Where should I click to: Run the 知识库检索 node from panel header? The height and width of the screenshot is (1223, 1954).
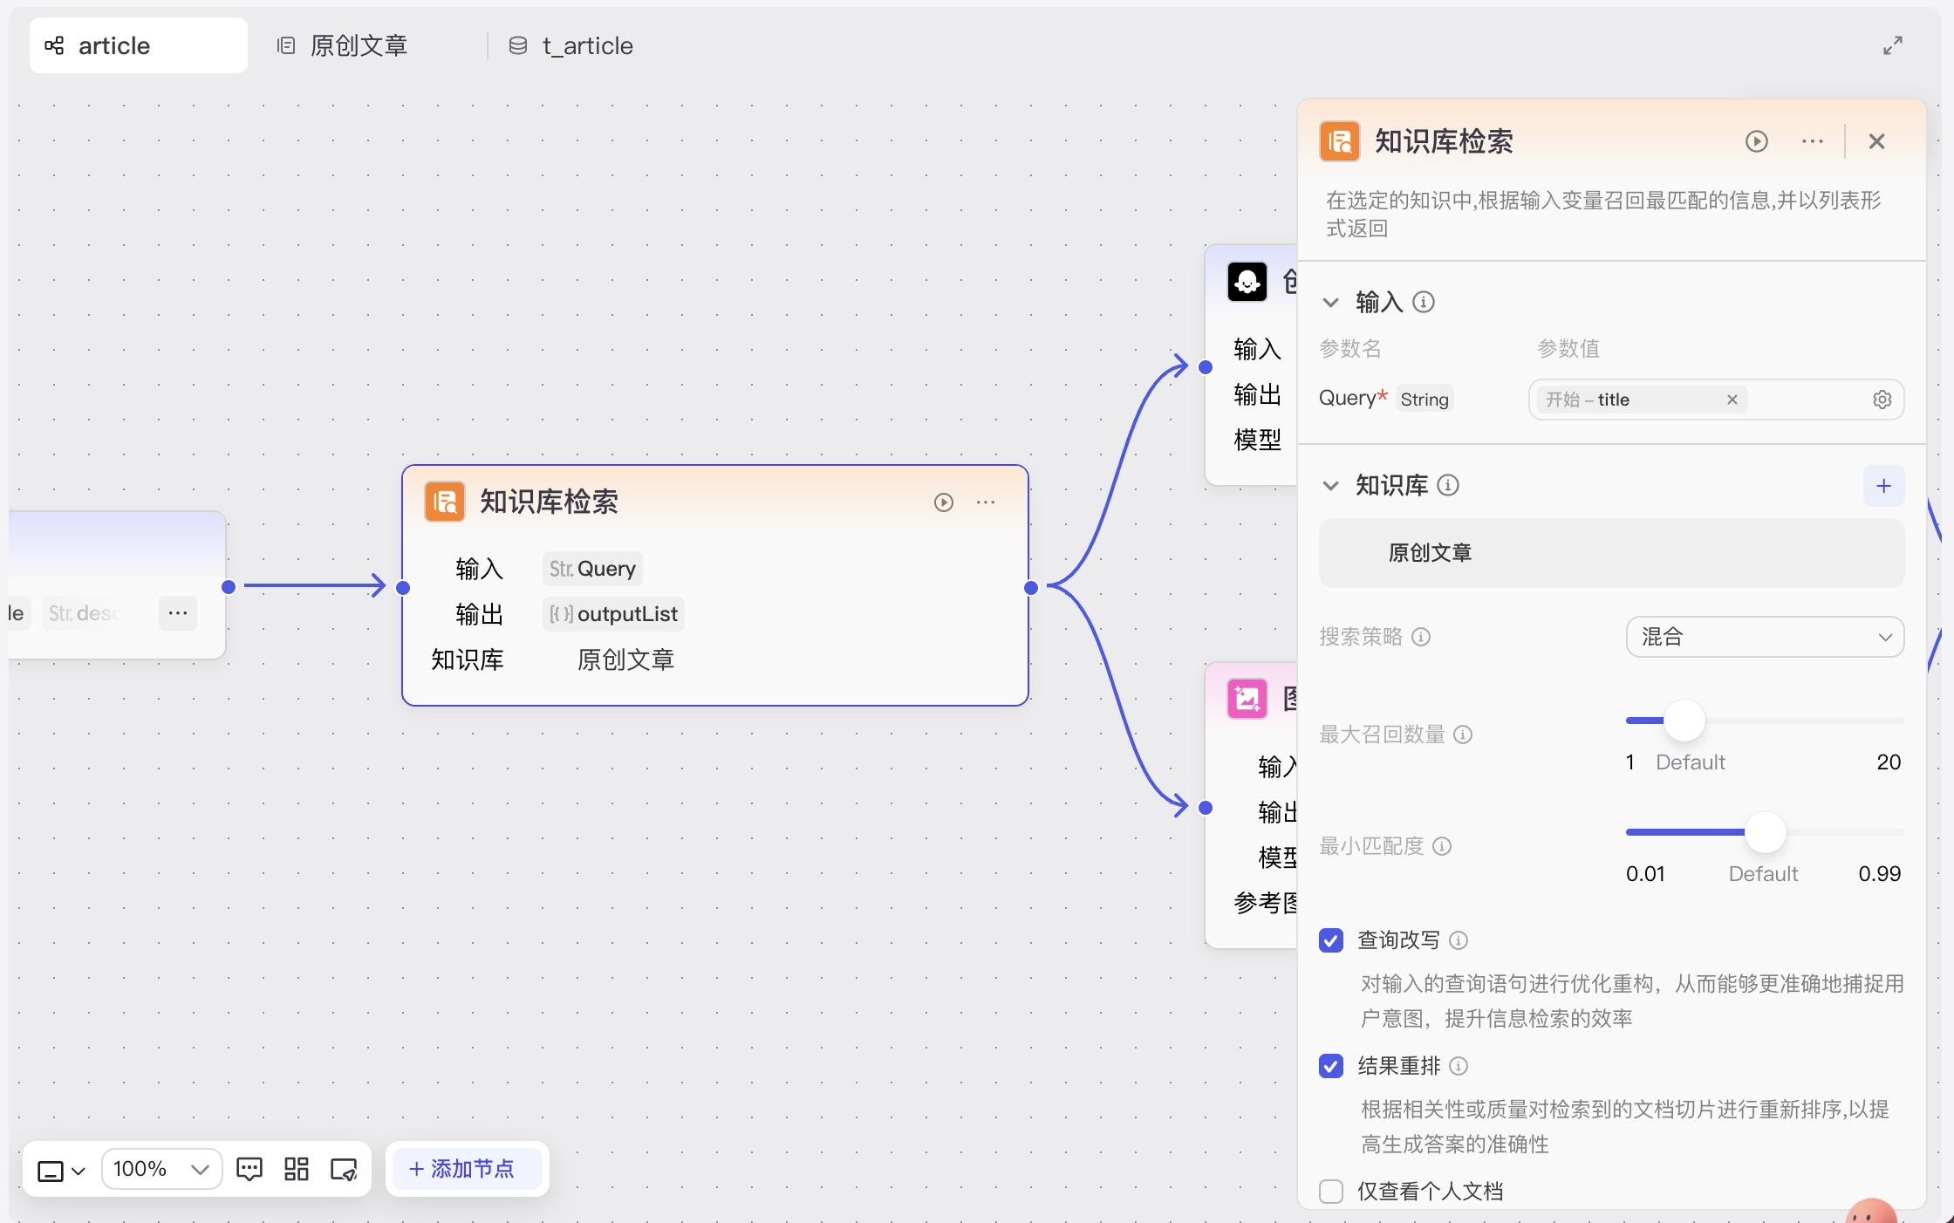pos(1756,141)
